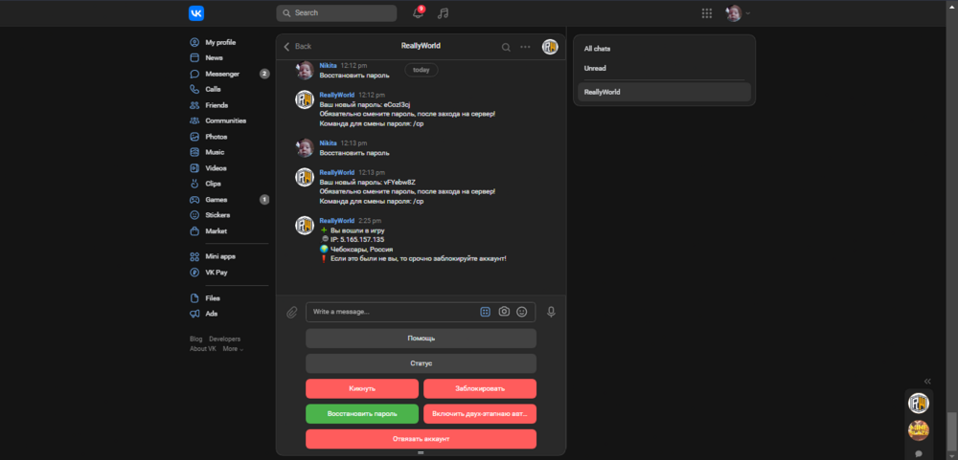Click the microphone voice message icon

coord(551,312)
